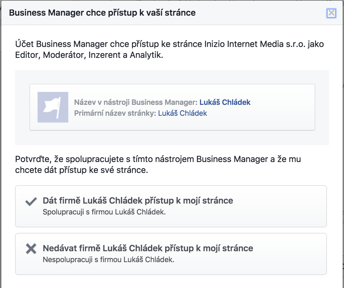The height and width of the screenshot is (288, 344).
Task: Click the "Název v nástroji Business Manager:" label
Action: (136, 102)
